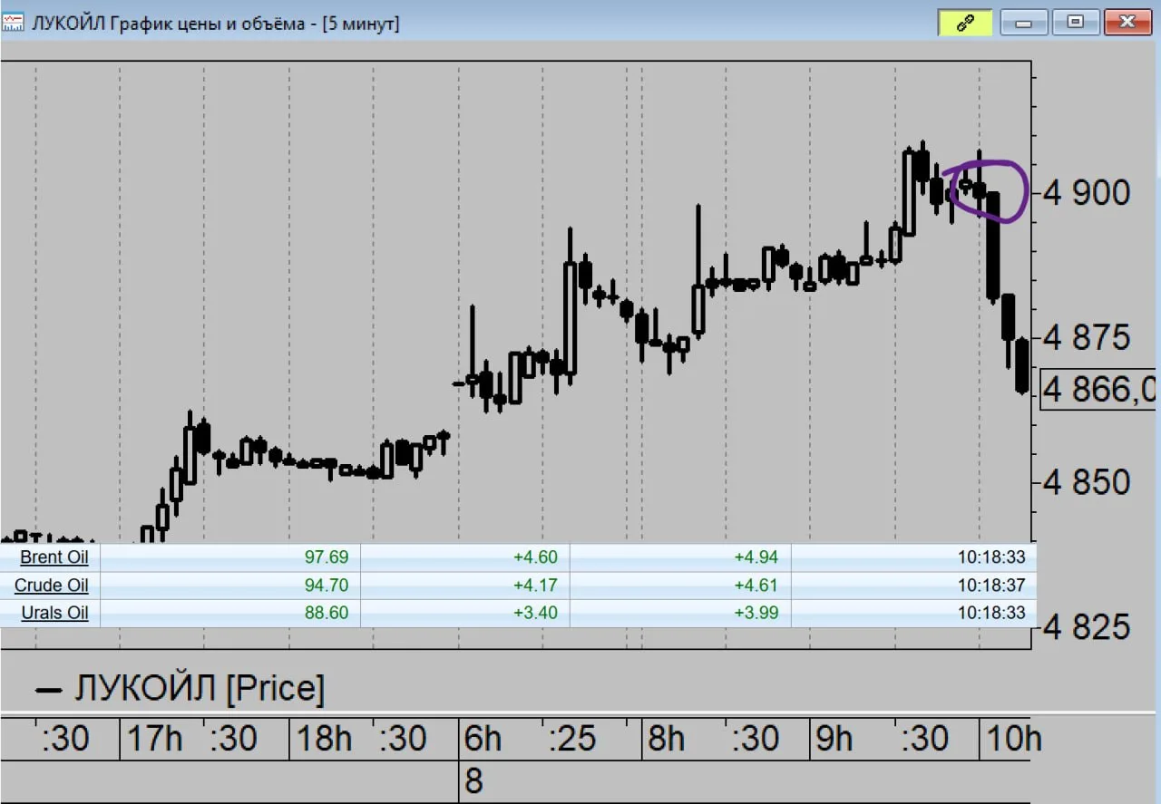Click the 17h time axis label
1161x804 pixels.
click(x=154, y=740)
